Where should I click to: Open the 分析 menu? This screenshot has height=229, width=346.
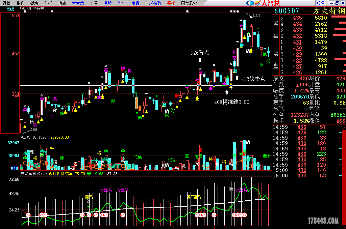click(48, 3)
